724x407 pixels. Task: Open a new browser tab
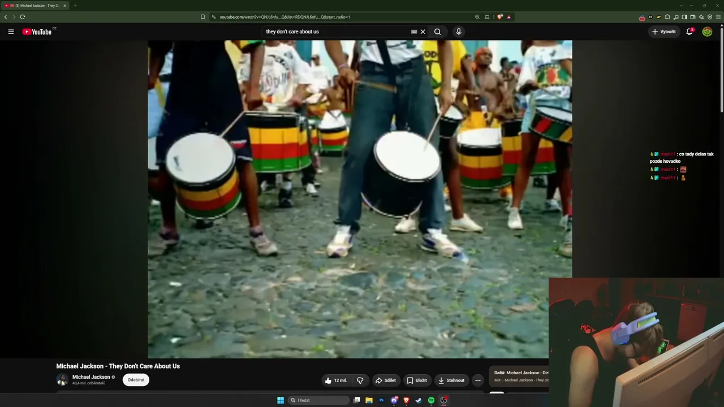coord(75,6)
